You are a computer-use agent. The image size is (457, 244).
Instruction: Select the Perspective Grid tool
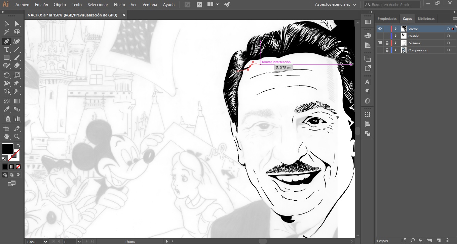point(17,91)
